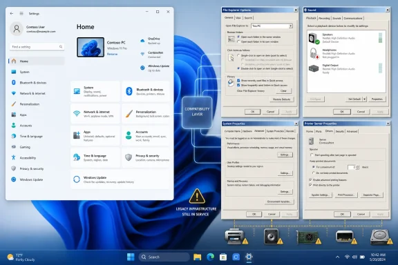
Task: Open the taskbar clock showing 10:42 AM
Action: 378,257
